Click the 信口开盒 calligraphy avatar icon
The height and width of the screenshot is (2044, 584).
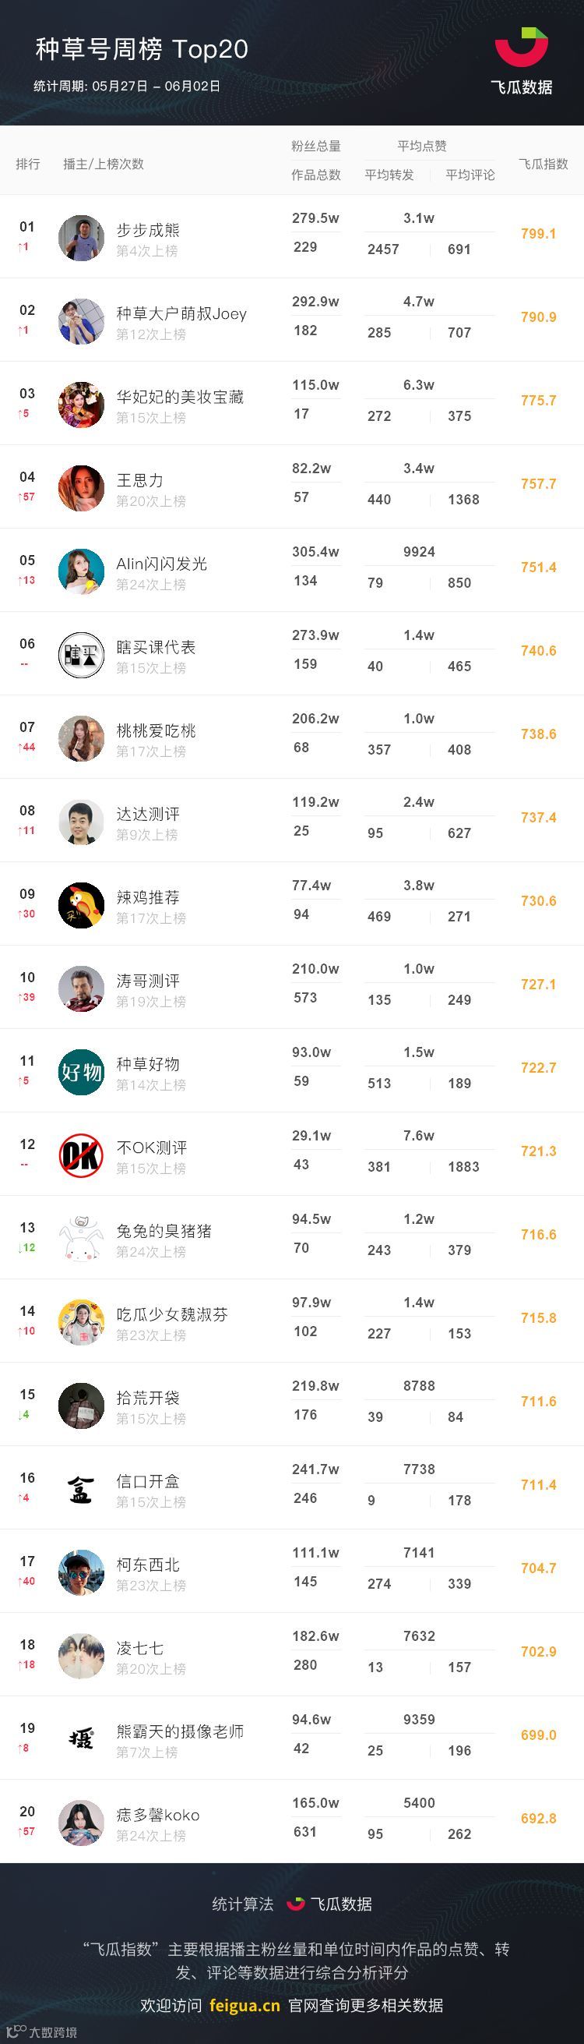[x=82, y=1489]
